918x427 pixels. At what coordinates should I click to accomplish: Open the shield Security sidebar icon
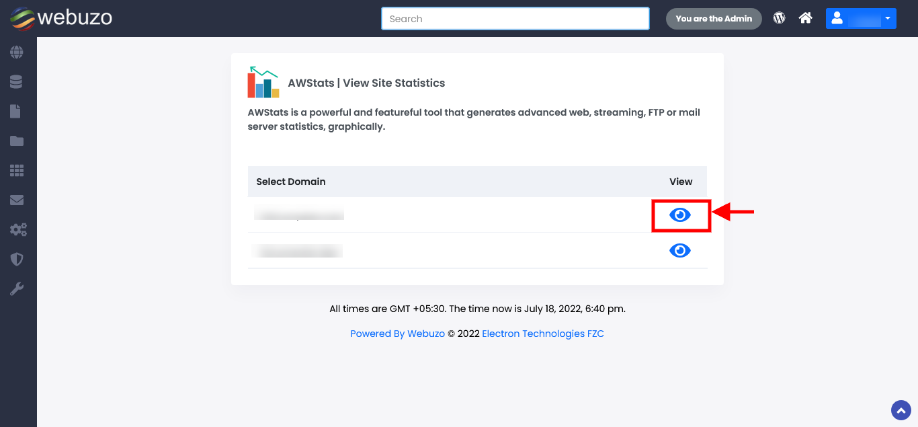17,260
